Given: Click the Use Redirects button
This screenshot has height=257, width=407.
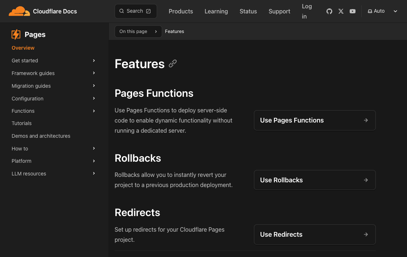Looking at the screenshot, I should point(314,235).
